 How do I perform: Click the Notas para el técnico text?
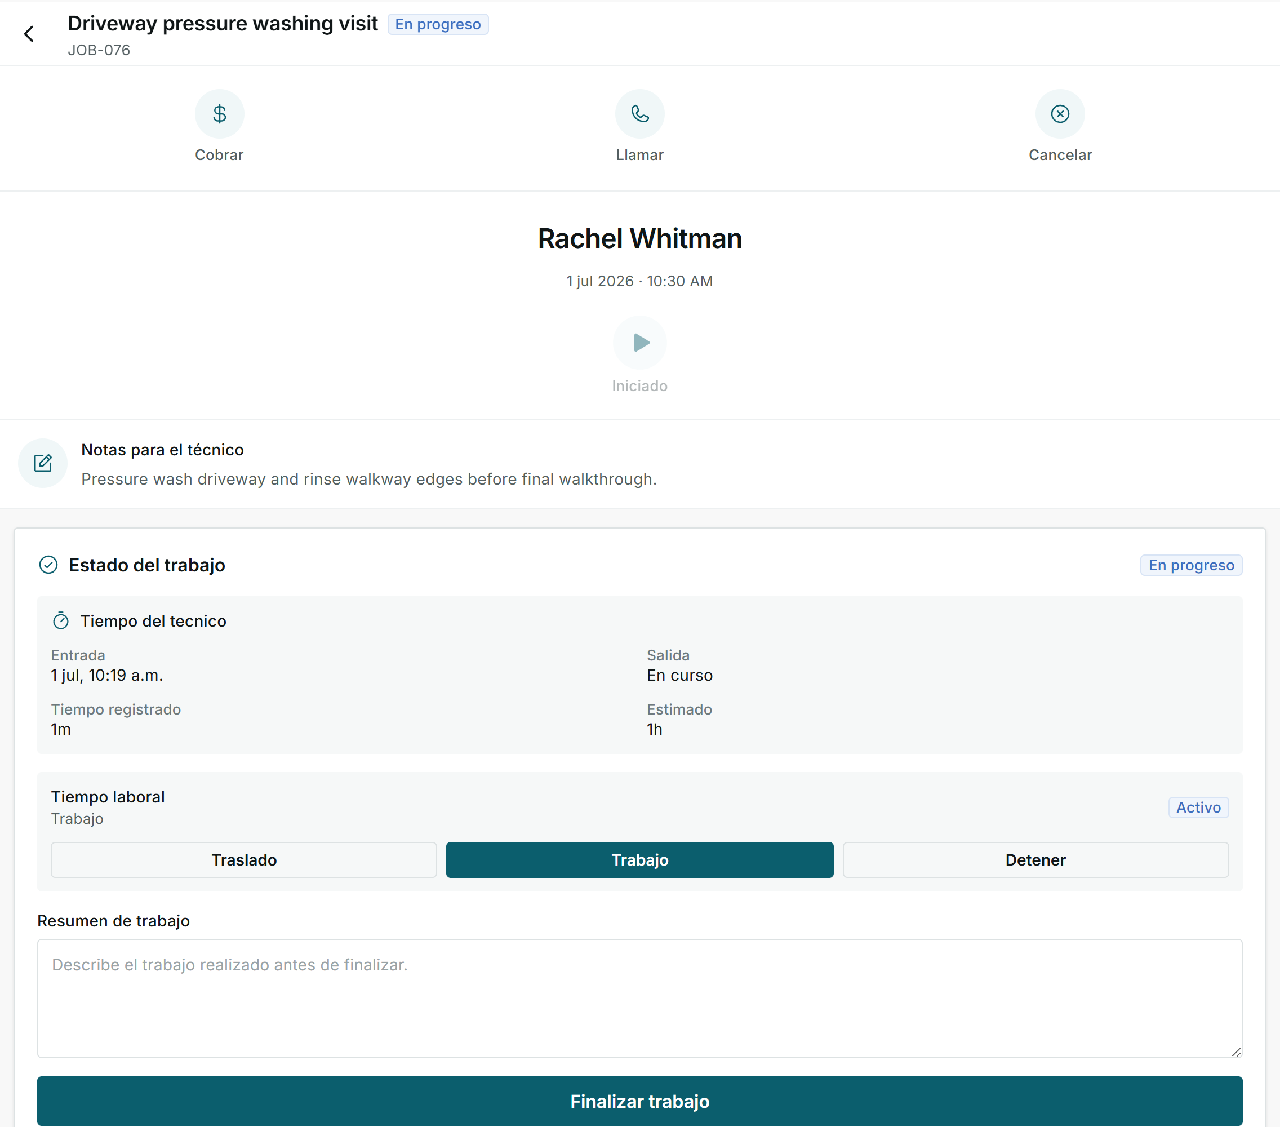162,449
